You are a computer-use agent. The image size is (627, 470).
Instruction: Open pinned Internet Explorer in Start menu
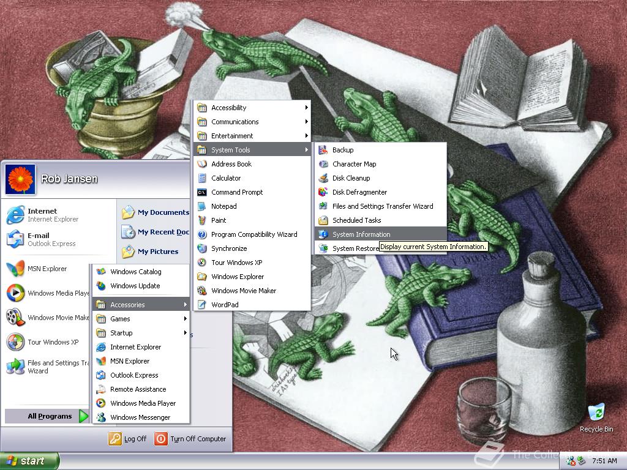pos(58,215)
